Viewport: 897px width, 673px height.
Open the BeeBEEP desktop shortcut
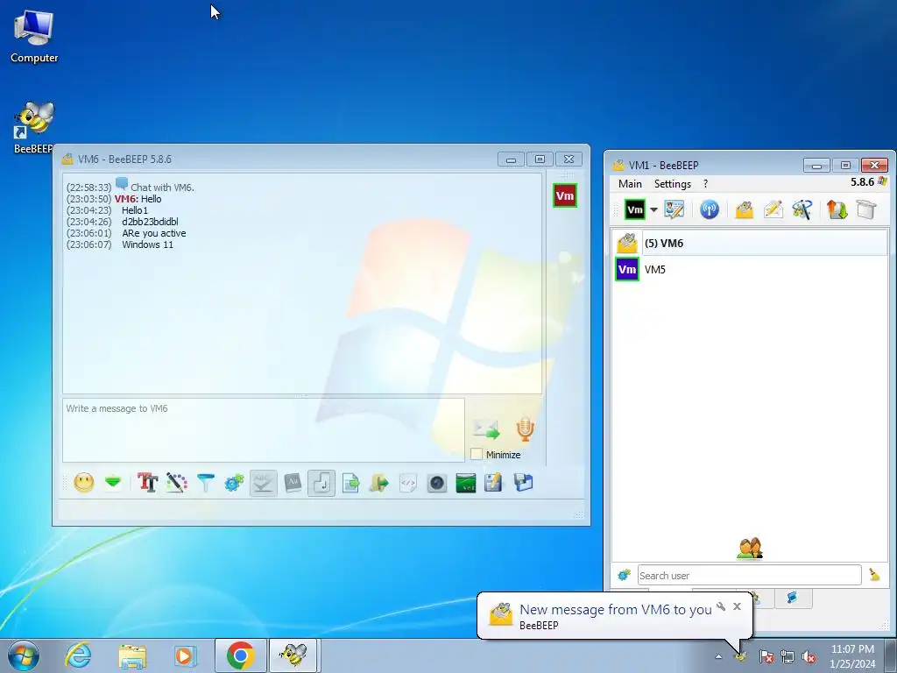click(x=34, y=128)
